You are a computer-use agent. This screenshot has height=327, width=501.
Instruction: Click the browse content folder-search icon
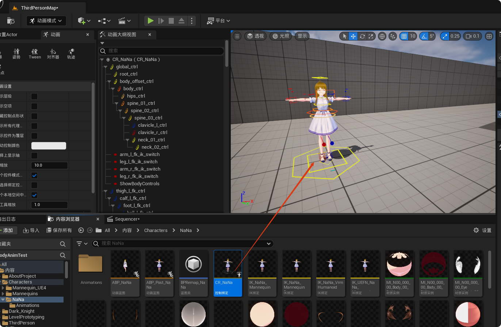(x=11, y=21)
